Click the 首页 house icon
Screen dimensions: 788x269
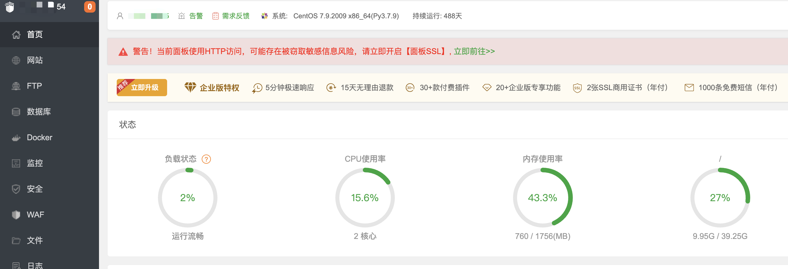click(16, 35)
